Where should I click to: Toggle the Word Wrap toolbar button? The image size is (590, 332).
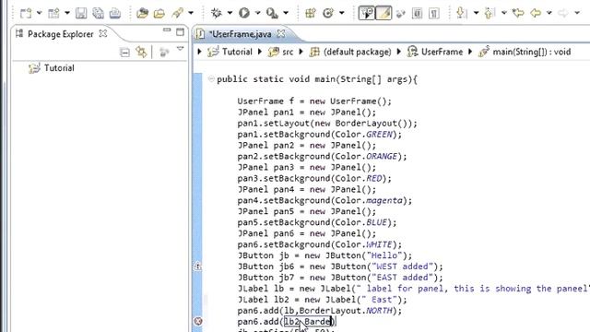[401, 14]
